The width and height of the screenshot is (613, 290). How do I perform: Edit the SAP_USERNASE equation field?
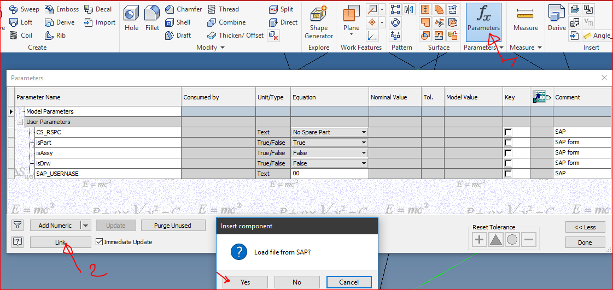[329, 174]
